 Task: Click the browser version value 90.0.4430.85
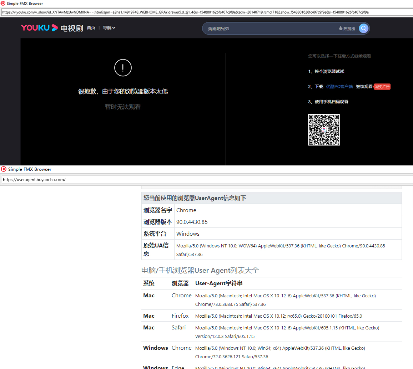(x=192, y=222)
